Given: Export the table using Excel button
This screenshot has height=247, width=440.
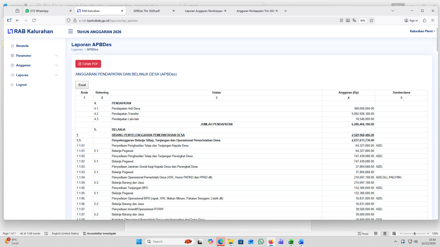Looking at the screenshot, I should click(x=82, y=85).
